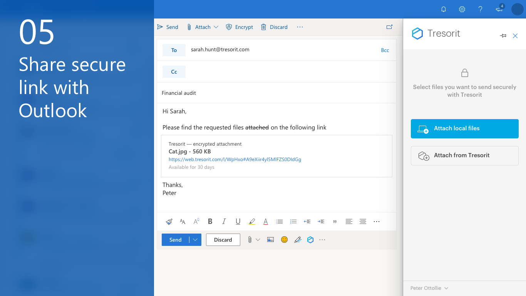Click Attach local files button

[465, 129]
